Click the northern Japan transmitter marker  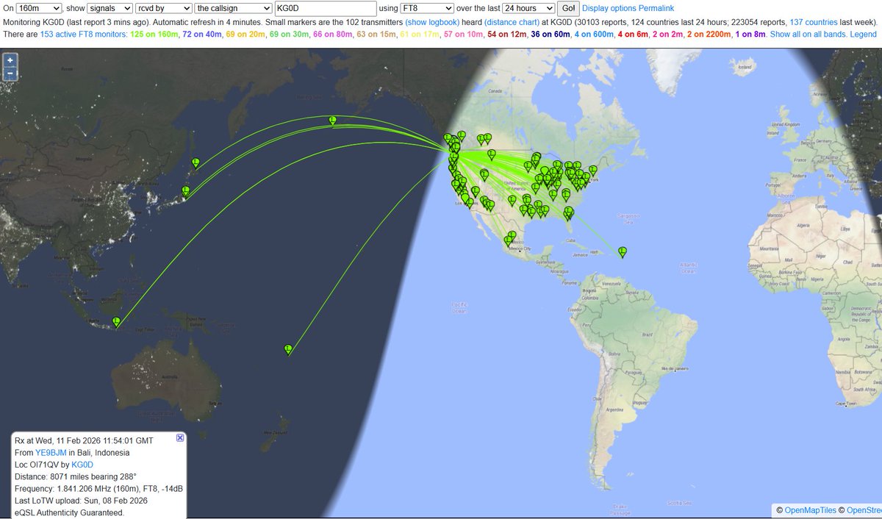point(196,162)
